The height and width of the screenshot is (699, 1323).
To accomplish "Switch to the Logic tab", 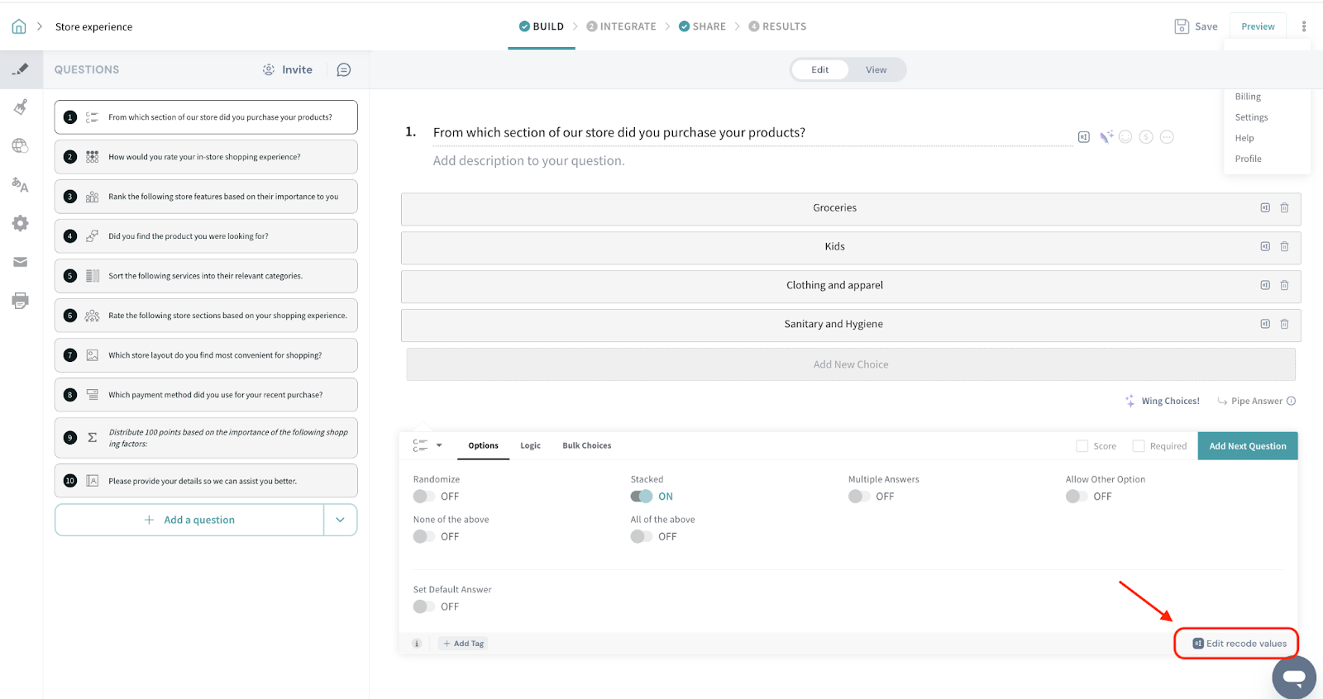I will pos(530,446).
